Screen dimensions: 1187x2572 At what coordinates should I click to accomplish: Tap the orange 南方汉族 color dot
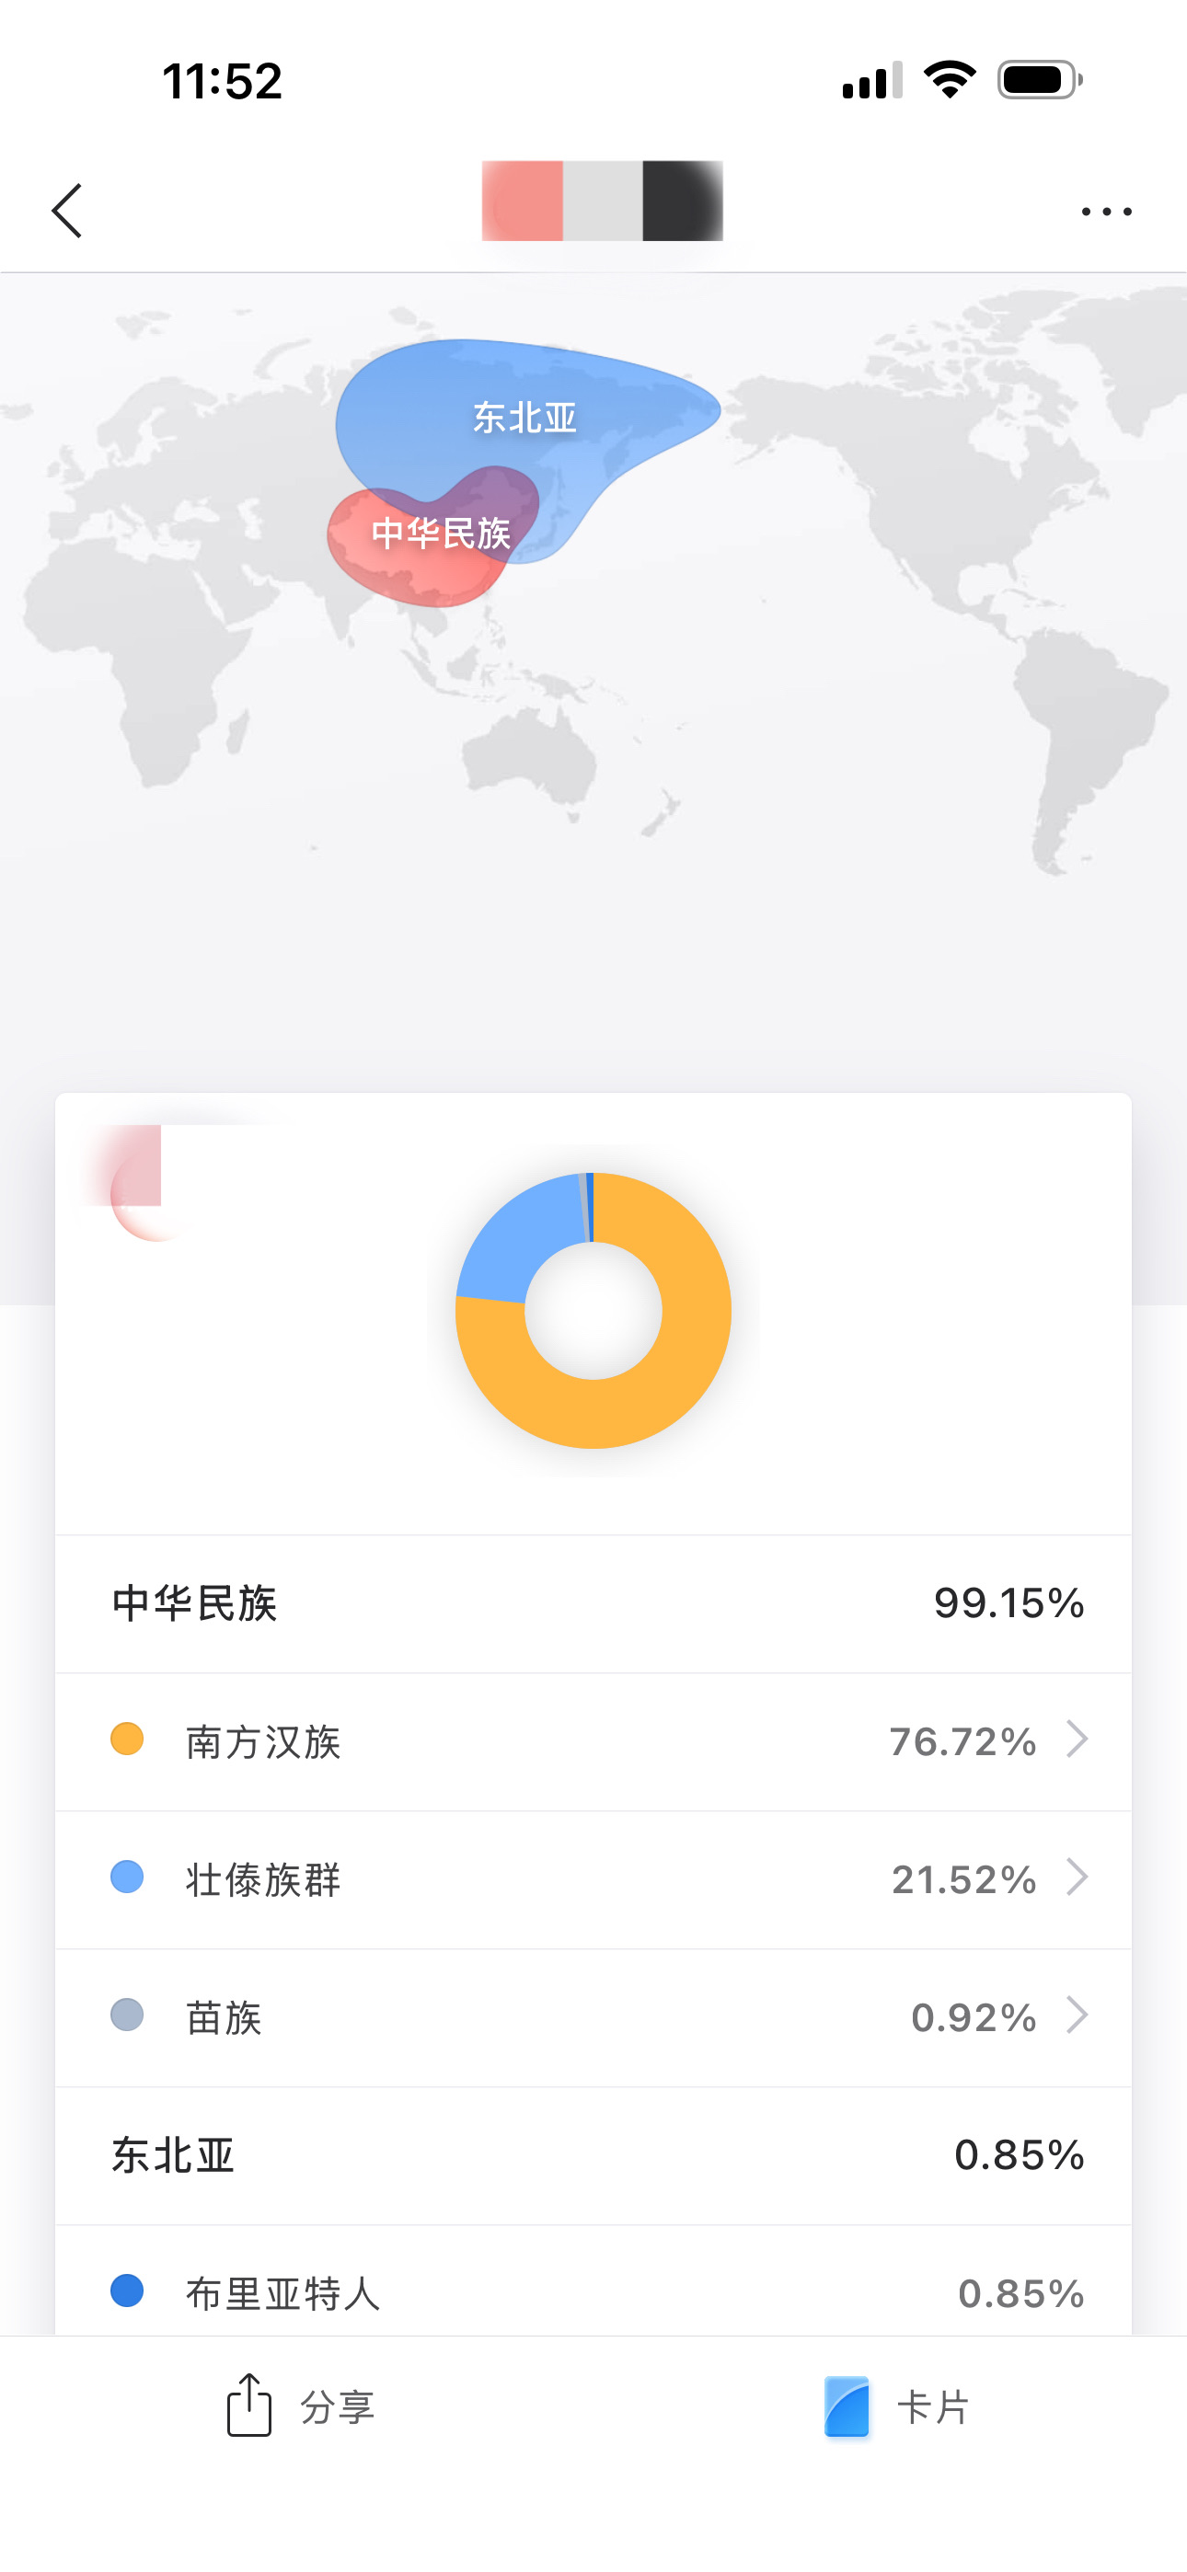point(127,1740)
